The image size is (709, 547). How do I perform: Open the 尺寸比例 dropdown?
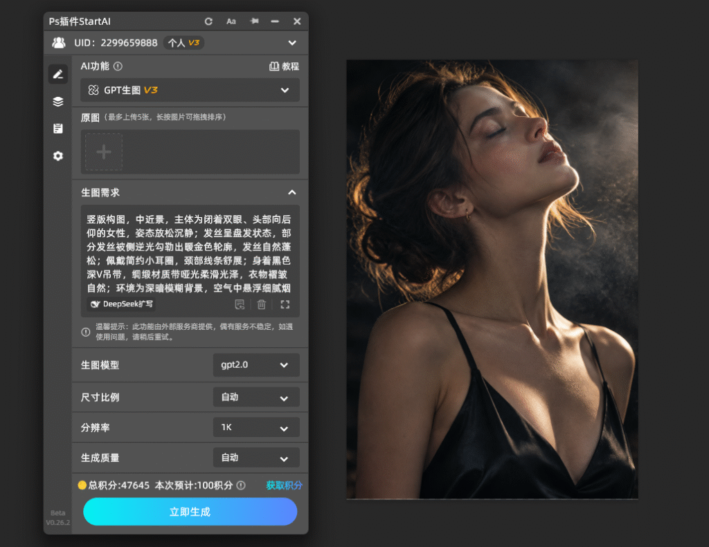pyautogui.click(x=256, y=398)
